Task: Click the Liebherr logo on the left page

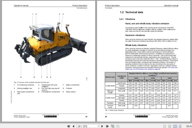Action: 51,116
